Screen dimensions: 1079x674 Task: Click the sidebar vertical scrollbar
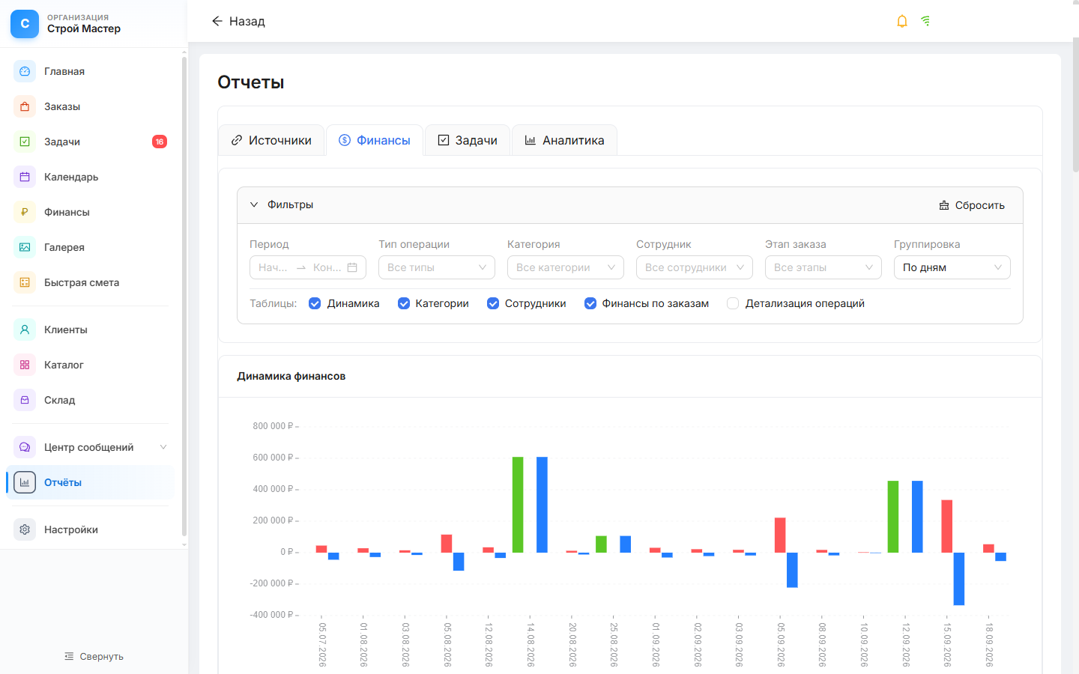(x=184, y=296)
